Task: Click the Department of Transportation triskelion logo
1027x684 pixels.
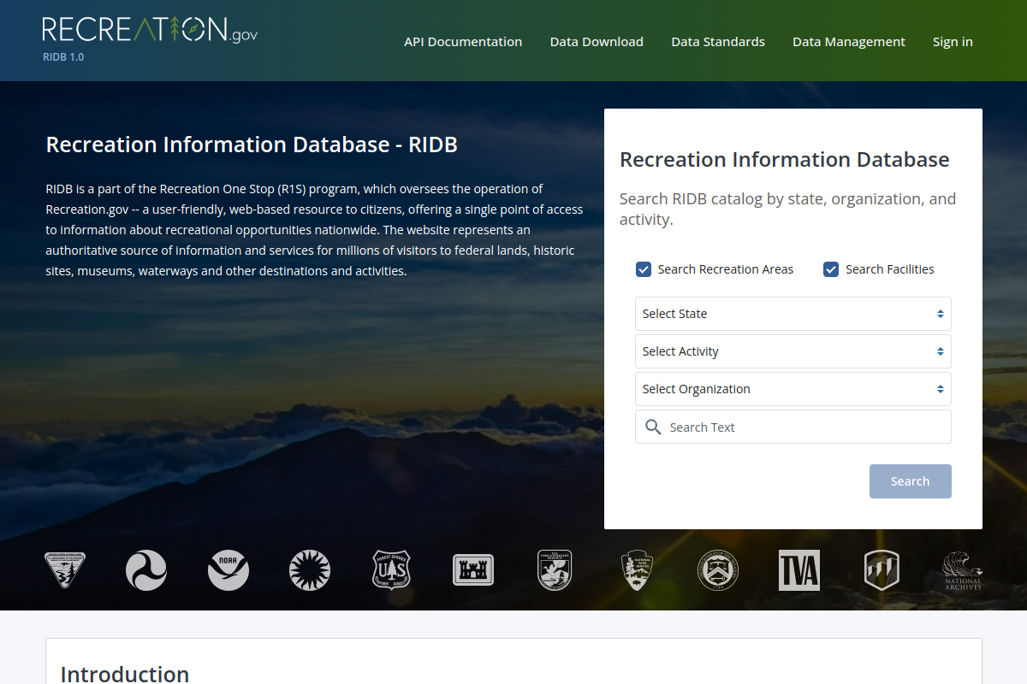Action: point(146,570)
